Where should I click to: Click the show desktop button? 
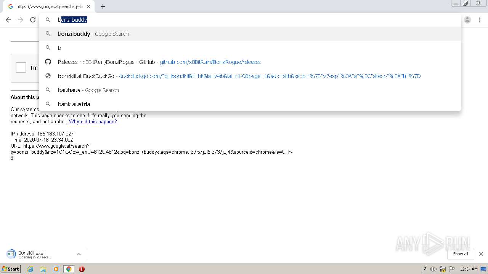484,269
